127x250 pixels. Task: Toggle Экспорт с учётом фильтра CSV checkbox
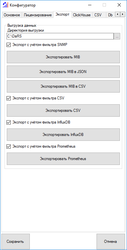(x=8, y=98)
